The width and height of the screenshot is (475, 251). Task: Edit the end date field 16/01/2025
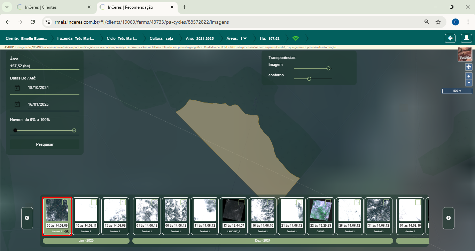tap(45, 104)
